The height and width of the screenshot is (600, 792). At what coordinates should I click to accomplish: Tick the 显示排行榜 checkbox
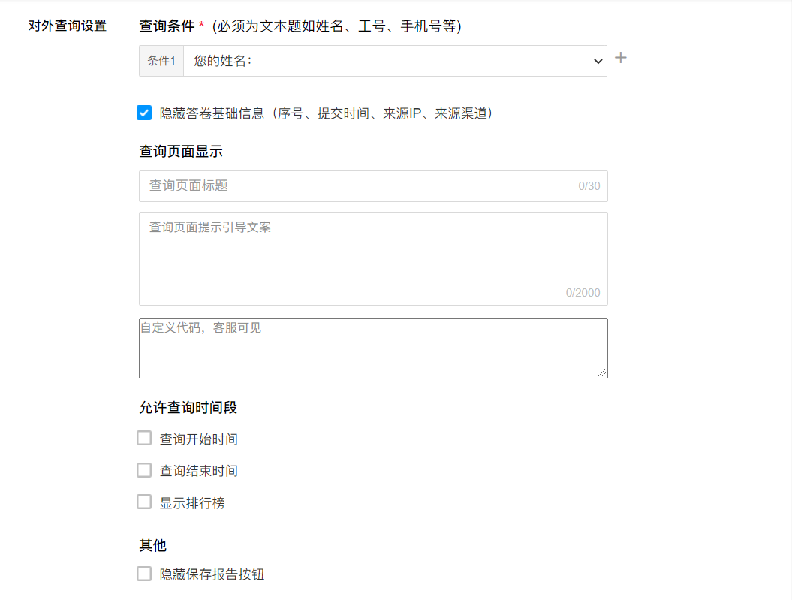144,502
